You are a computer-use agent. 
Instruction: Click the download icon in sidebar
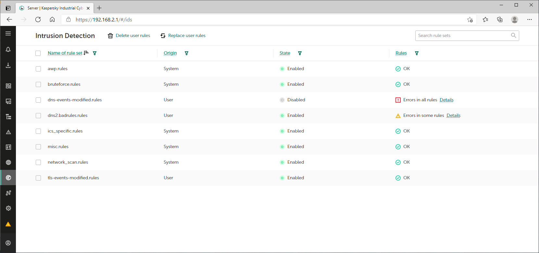click(x=8, y=65)
